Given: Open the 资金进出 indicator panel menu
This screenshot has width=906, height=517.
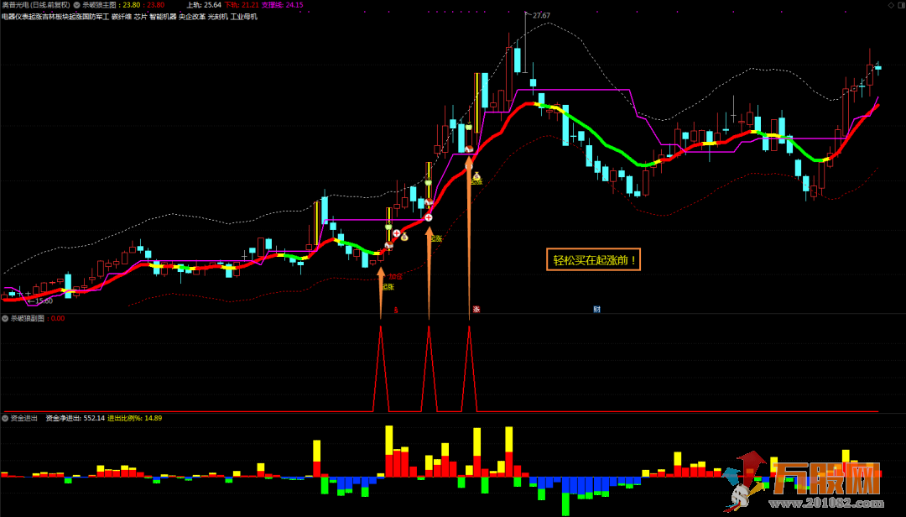Looking at the screenshot, I should pyautogui.click(x=5, y=418).
